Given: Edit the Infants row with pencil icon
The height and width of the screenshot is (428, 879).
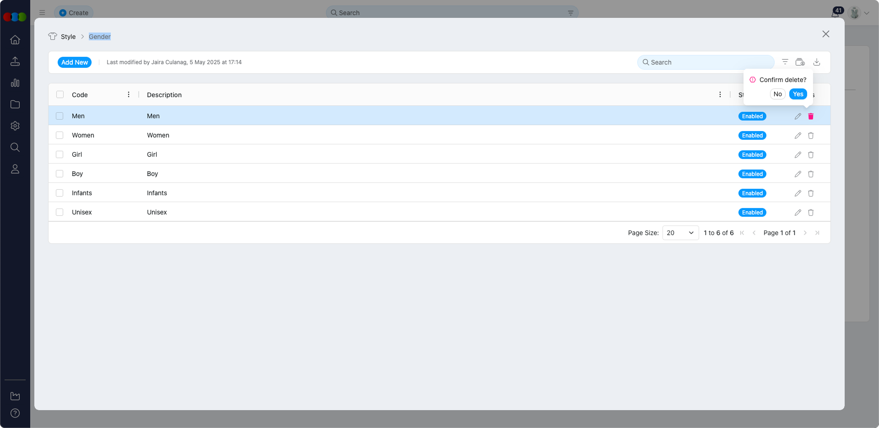Looking at the screenshot, I should 798,193.
